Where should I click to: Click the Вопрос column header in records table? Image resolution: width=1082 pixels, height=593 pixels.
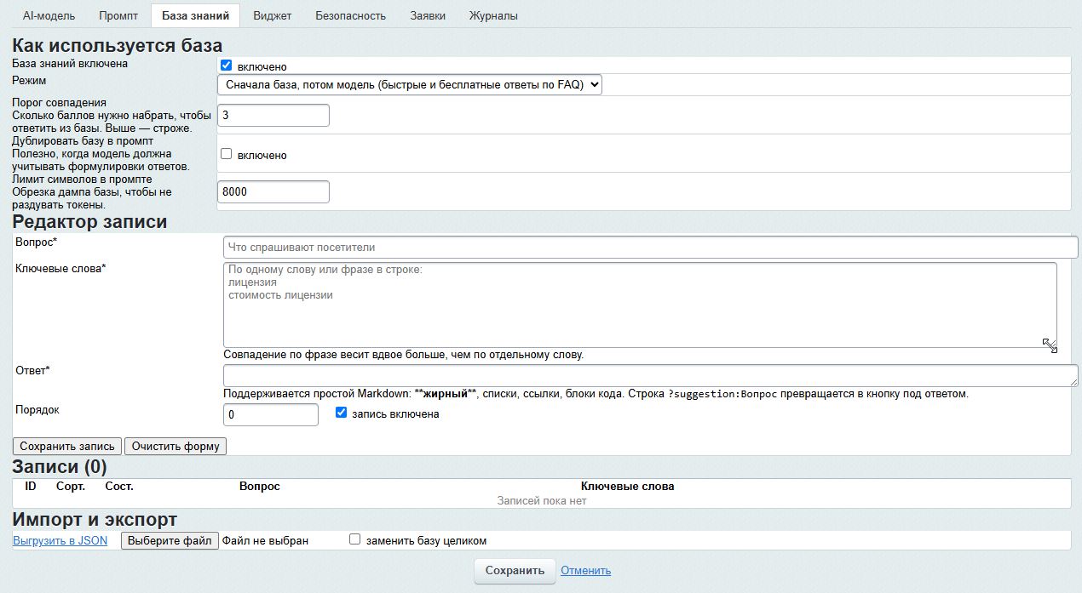(260, 487)
